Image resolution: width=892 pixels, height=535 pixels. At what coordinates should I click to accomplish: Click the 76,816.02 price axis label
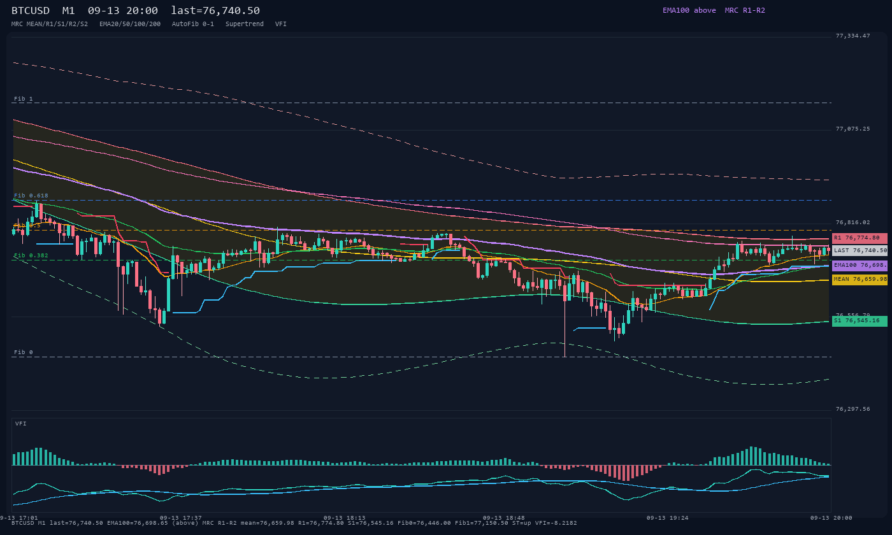[x=852, y=222]
